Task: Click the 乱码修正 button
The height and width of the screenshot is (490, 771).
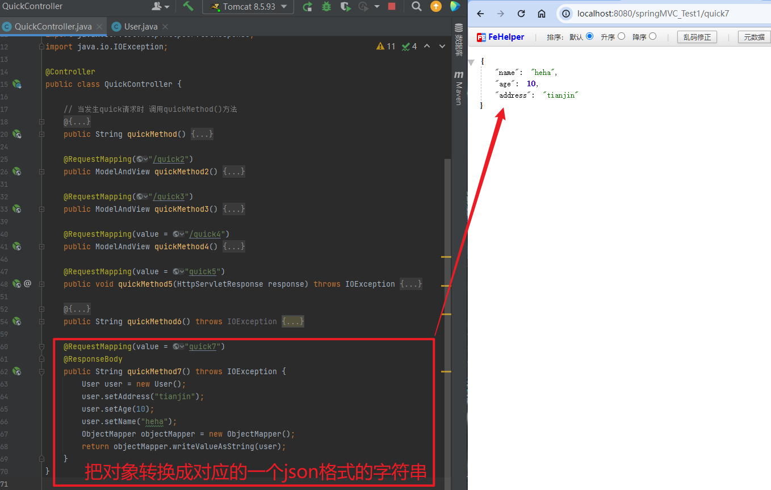Action: 697,37
